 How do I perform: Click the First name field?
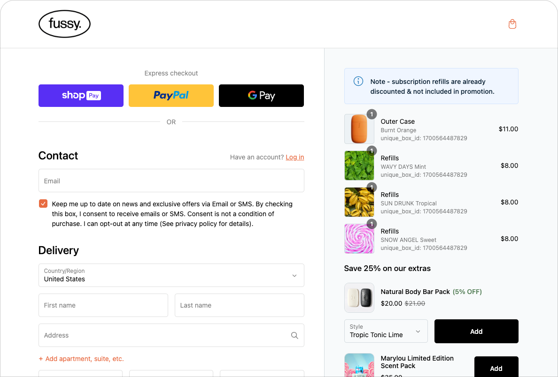(x=103, y=305)
